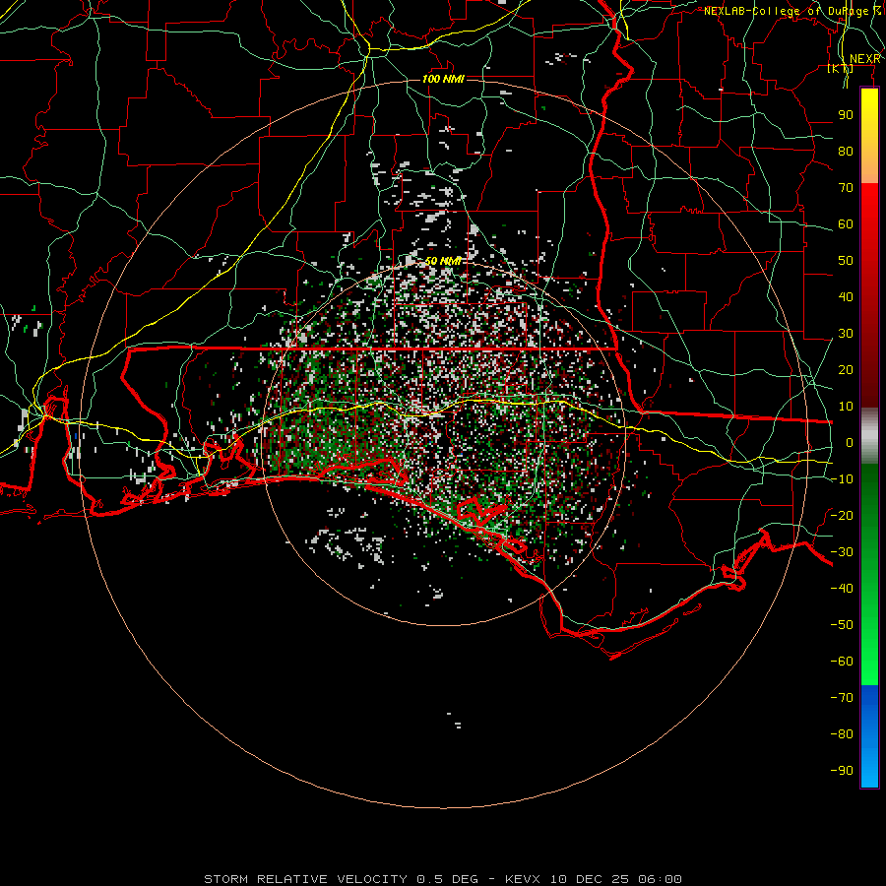Select the 40 value on velocity scale
The image size is (886, 886).
coord(846,296)
